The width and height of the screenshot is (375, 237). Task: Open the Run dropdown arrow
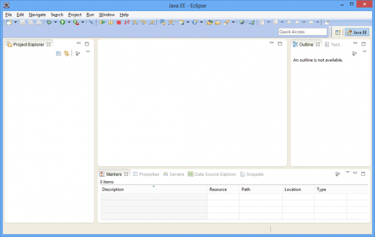coord(69,22)
